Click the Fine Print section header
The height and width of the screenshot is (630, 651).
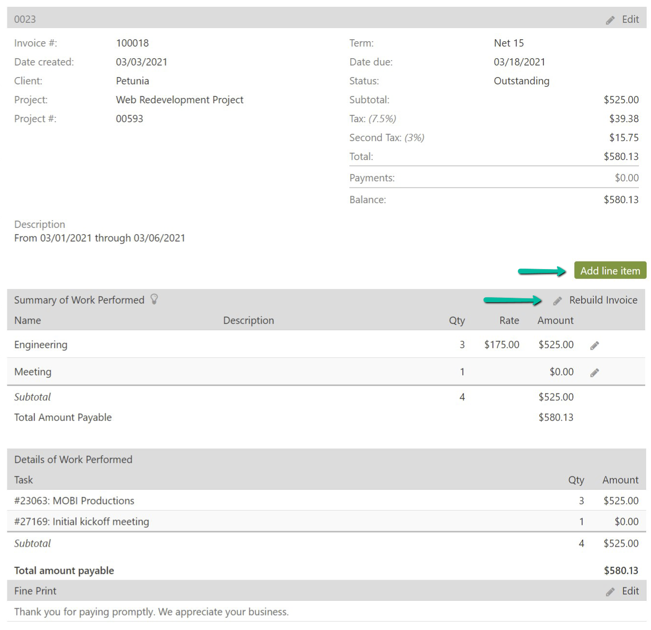pos(34,591)
